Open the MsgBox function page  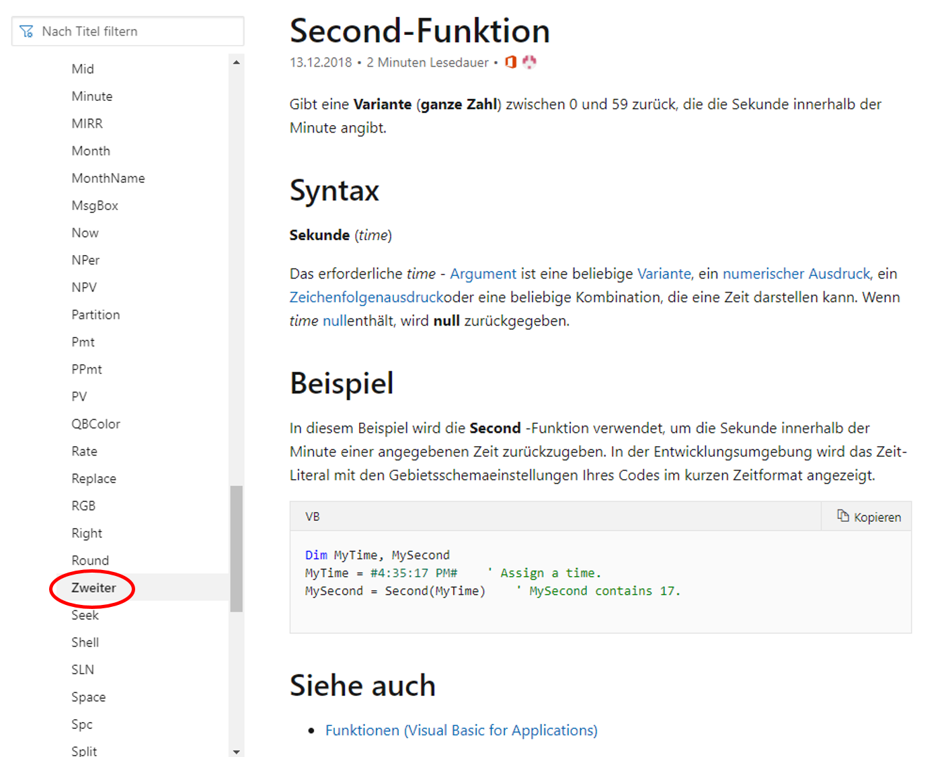click(95, 205)
